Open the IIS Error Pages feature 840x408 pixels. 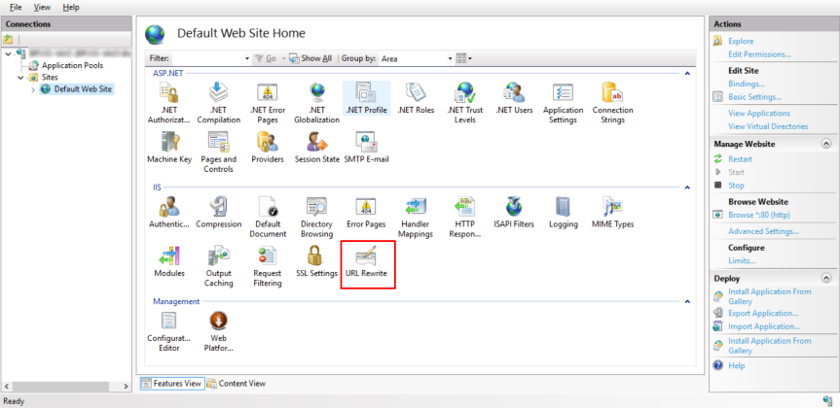pyautogui.click(x=366, y=213)
